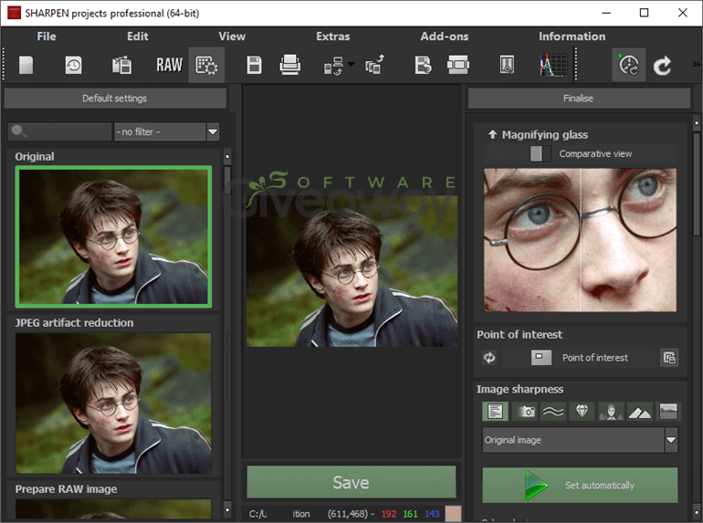Focus the preset search input field
This screenshot has width=703, height=523.
point(59,131)
